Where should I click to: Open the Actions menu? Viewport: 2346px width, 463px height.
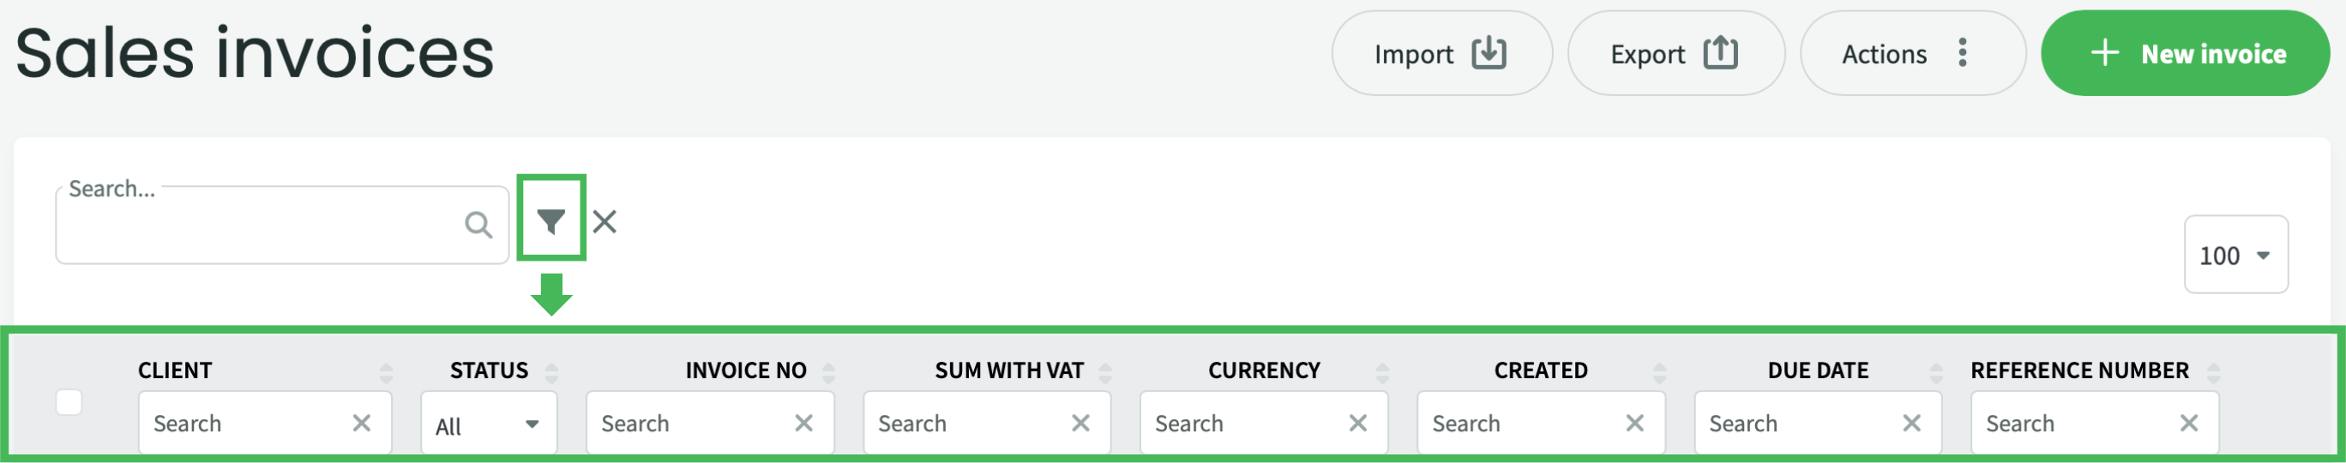point(1911,54)
